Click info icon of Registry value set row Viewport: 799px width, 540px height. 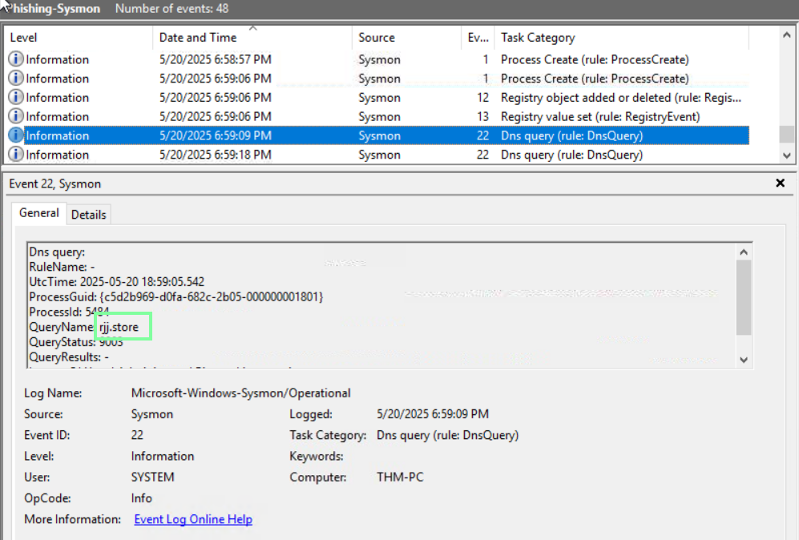click(16, 117)
